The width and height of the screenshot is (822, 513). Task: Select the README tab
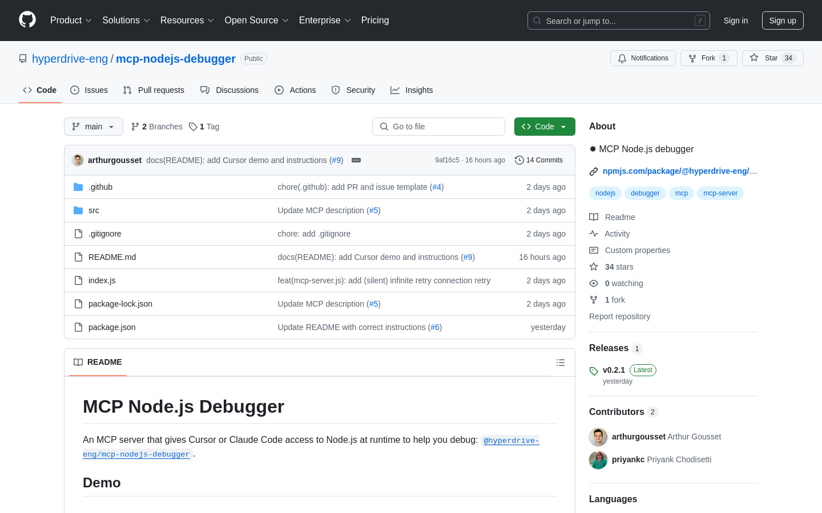pos(98,363)
